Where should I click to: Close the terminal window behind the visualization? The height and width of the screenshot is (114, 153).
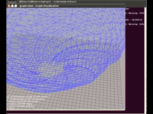coord(9,2)
